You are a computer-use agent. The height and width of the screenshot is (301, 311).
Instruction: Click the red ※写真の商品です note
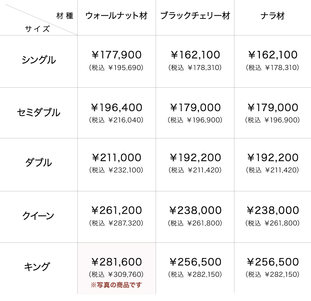116,285
